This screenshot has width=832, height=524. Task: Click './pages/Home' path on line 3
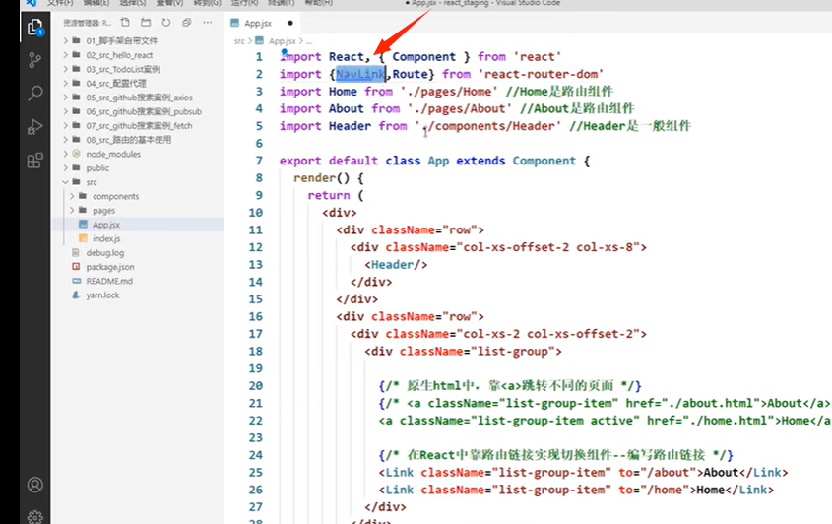(449, 92)
